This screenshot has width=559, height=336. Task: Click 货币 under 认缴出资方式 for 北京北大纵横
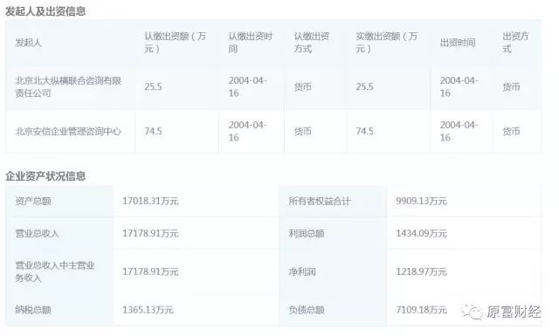[303, 87]
